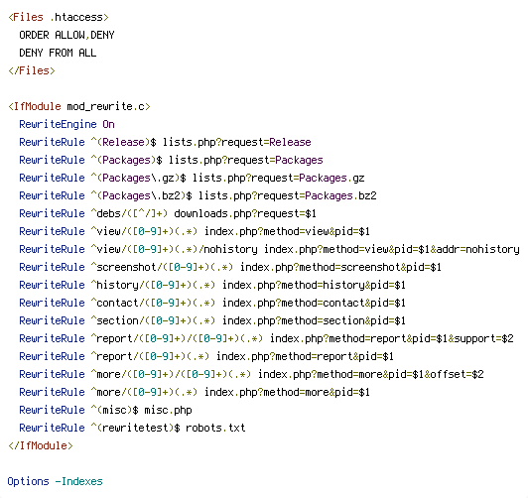Click the closing /Files tag
This screenshot has width=528, height=498.
pos(32,70)
